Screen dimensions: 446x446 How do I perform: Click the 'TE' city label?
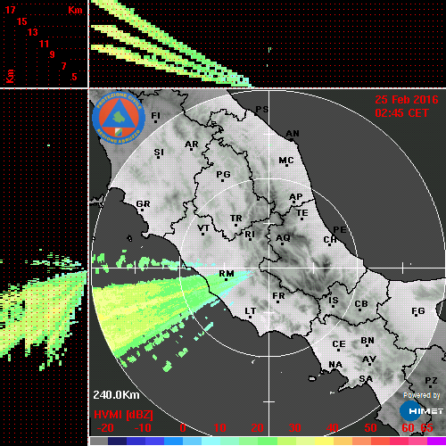(x=302, y=213)
